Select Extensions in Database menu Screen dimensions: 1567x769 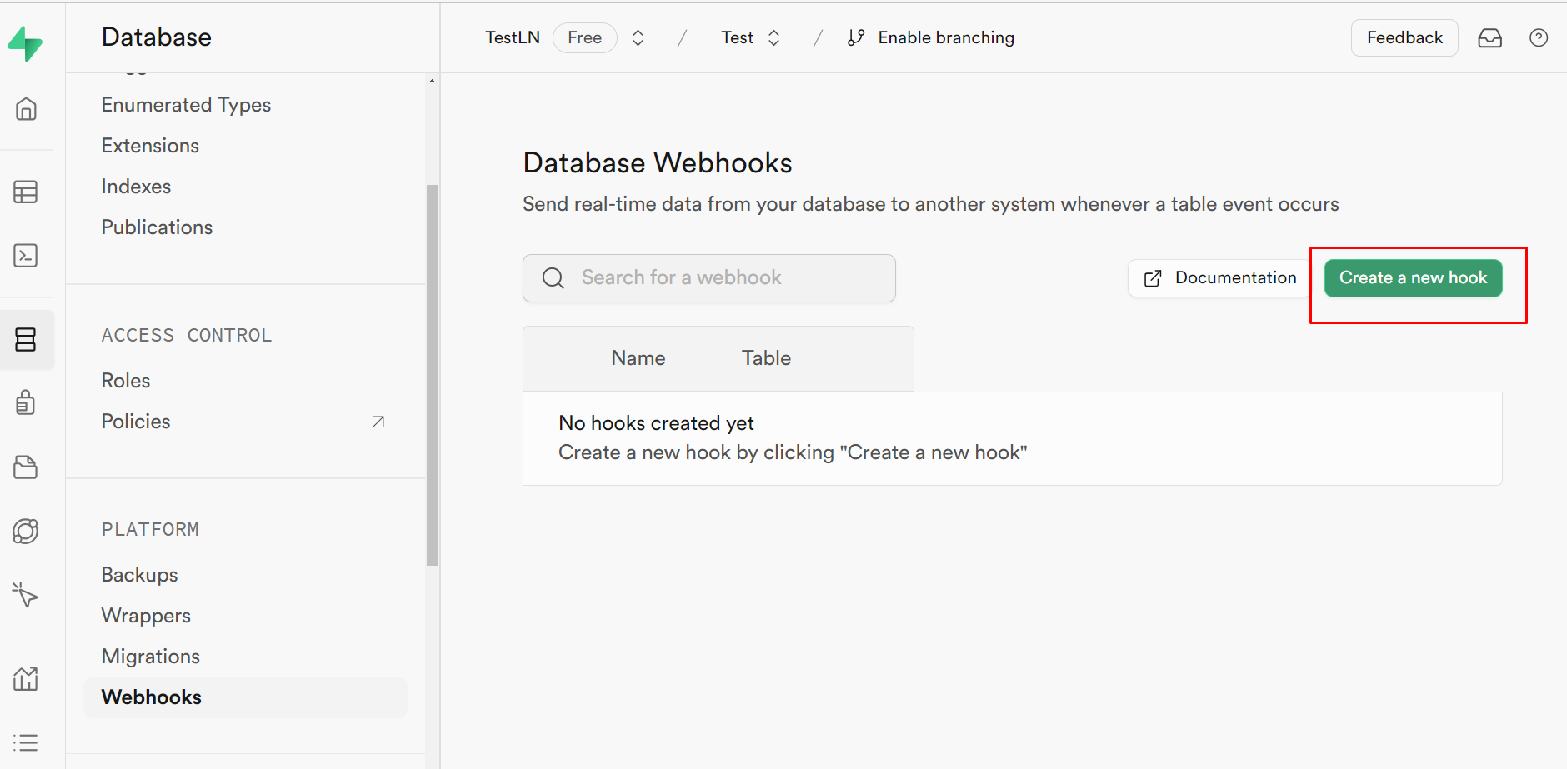[x=150, y=146]
